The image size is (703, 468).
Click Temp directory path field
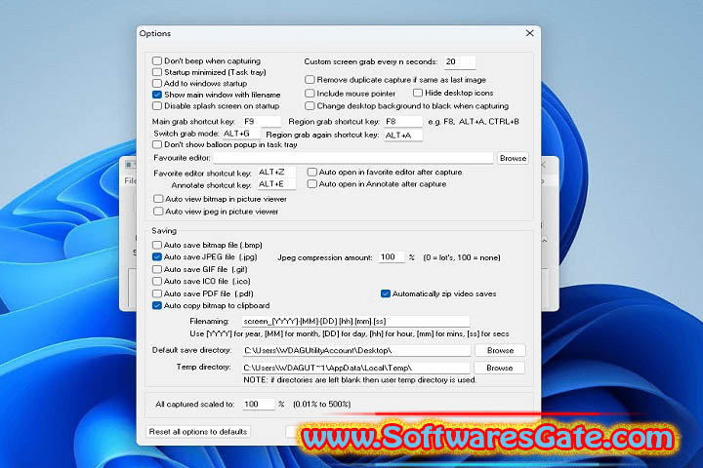(x=356, y=368)
